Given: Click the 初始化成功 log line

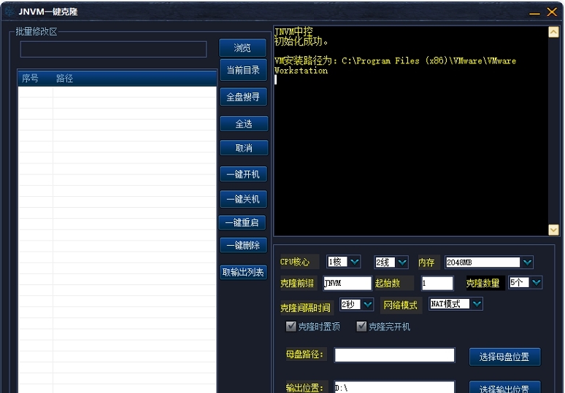Looking at the screenshot, I should tap(301, 42).
